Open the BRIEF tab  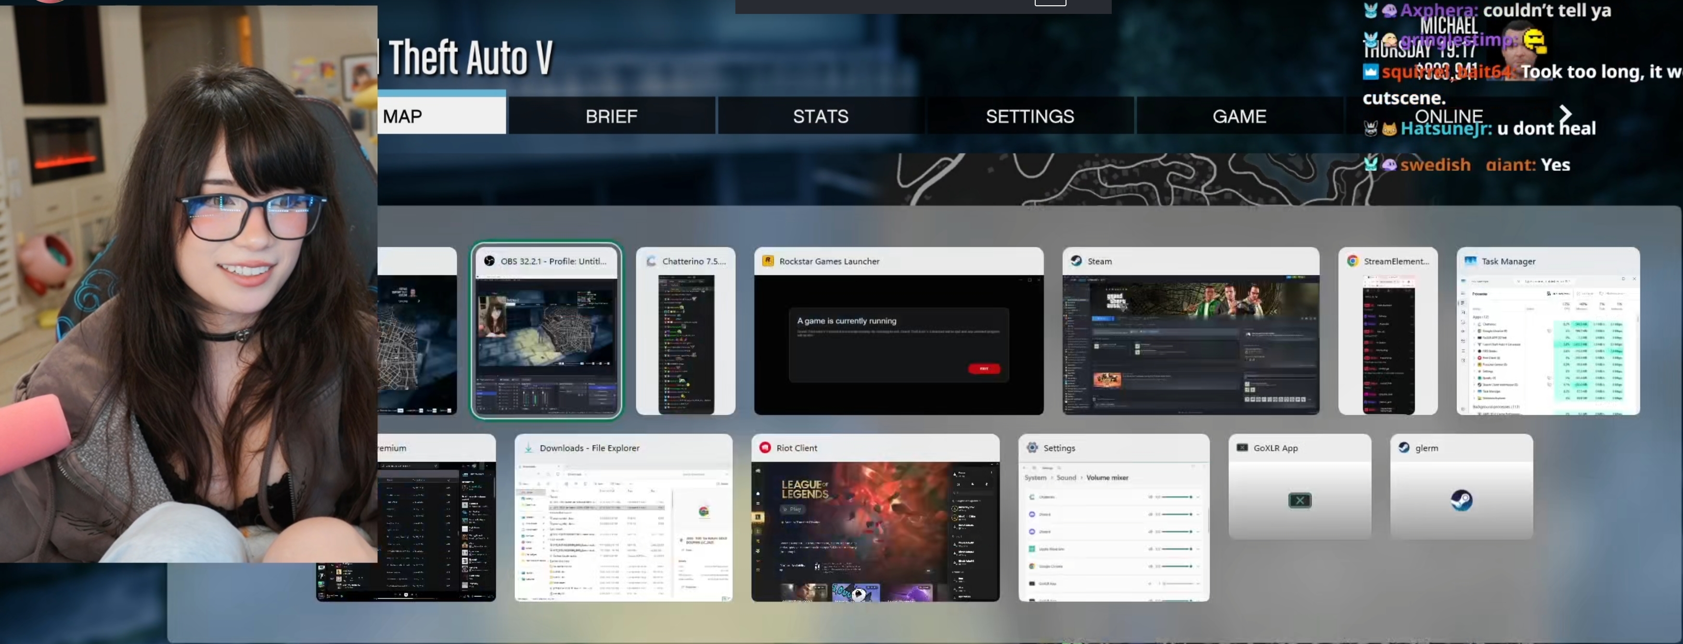pos(612,116)
